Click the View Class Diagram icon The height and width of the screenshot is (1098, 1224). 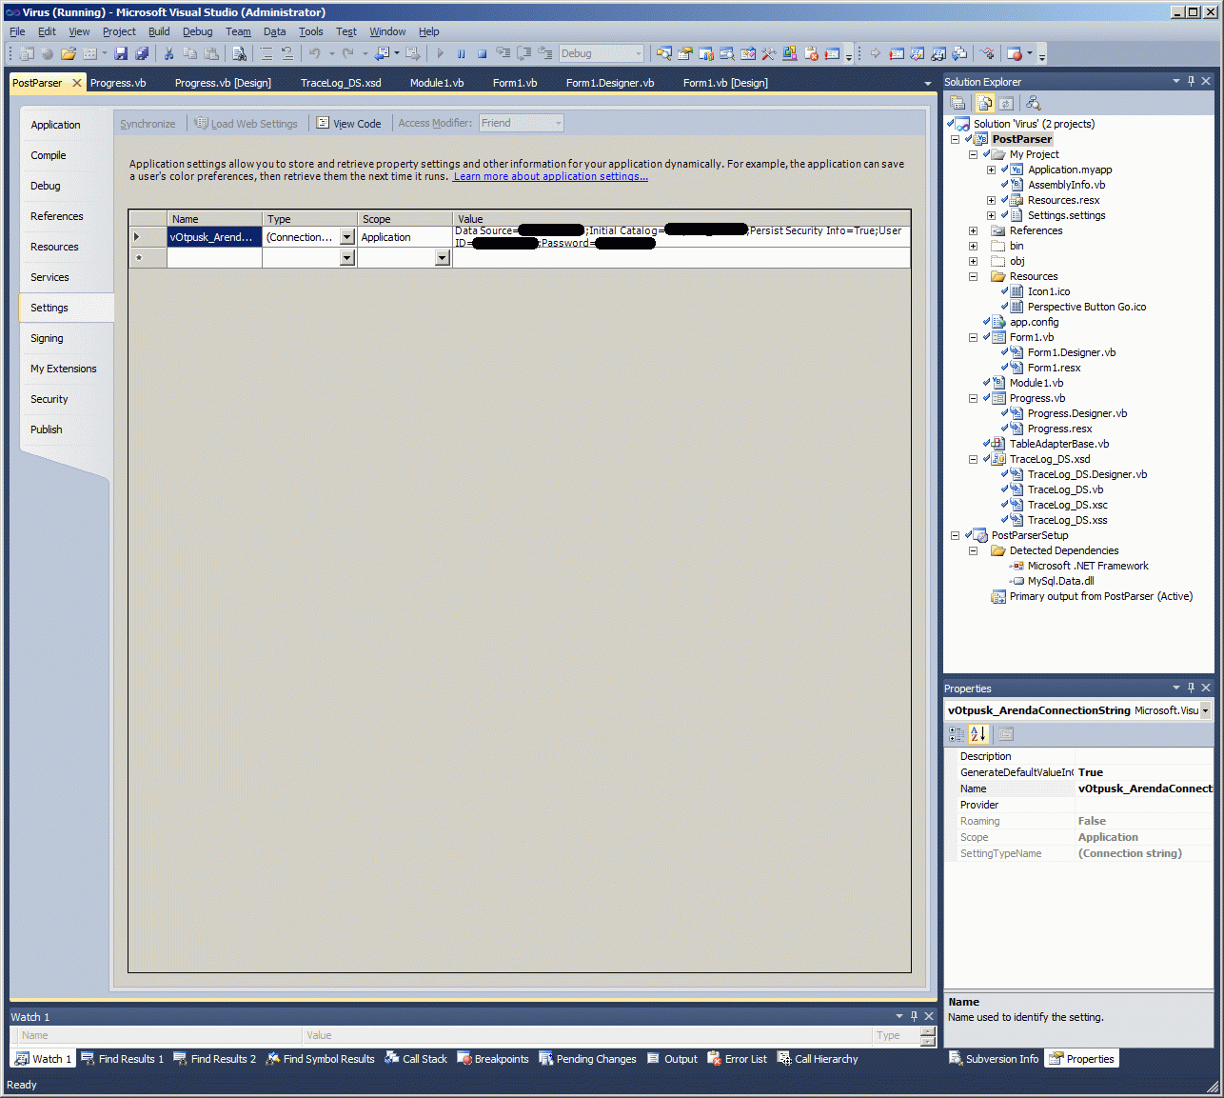click(1033, 103)
